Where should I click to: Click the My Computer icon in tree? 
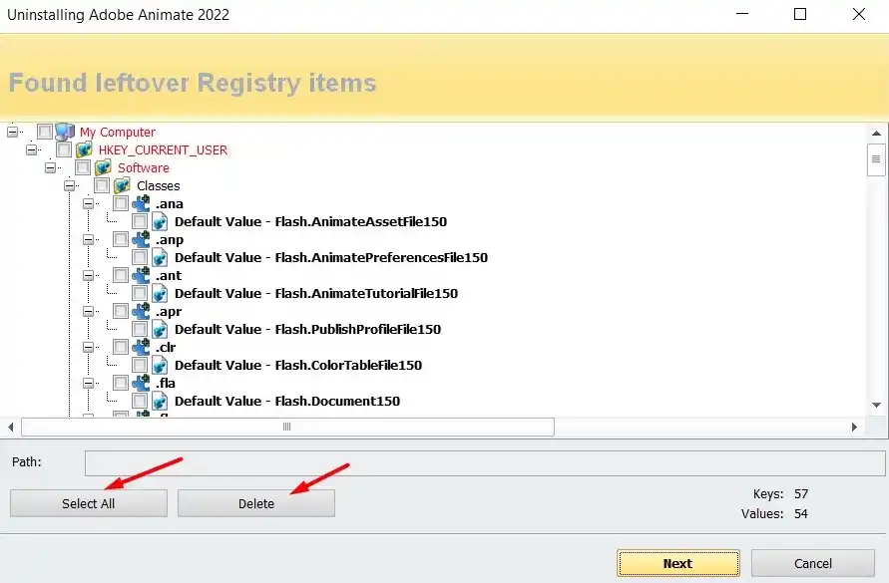pos(65,132)
